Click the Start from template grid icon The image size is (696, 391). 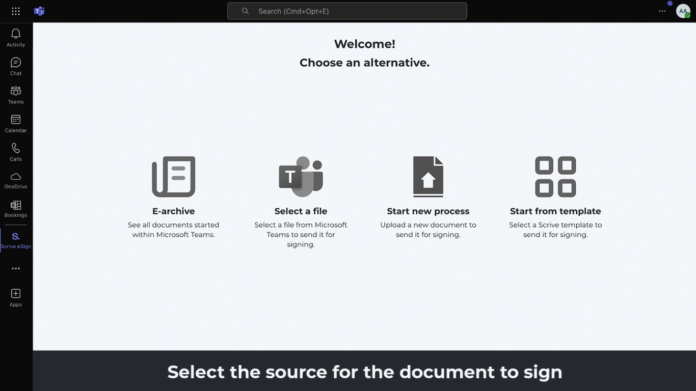click(555, 177)
